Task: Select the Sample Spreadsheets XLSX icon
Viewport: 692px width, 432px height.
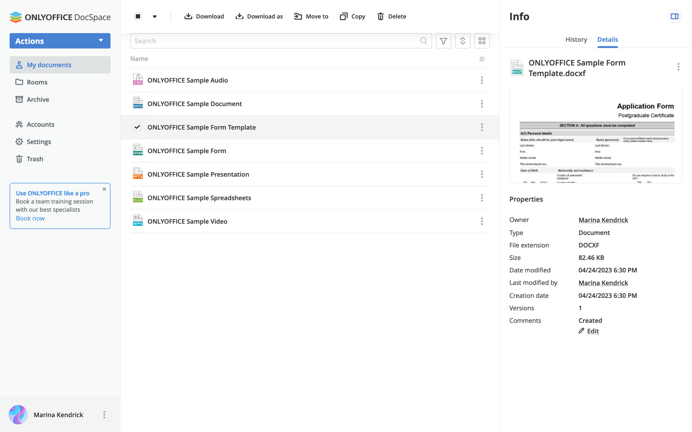Action: click(138, 197)
